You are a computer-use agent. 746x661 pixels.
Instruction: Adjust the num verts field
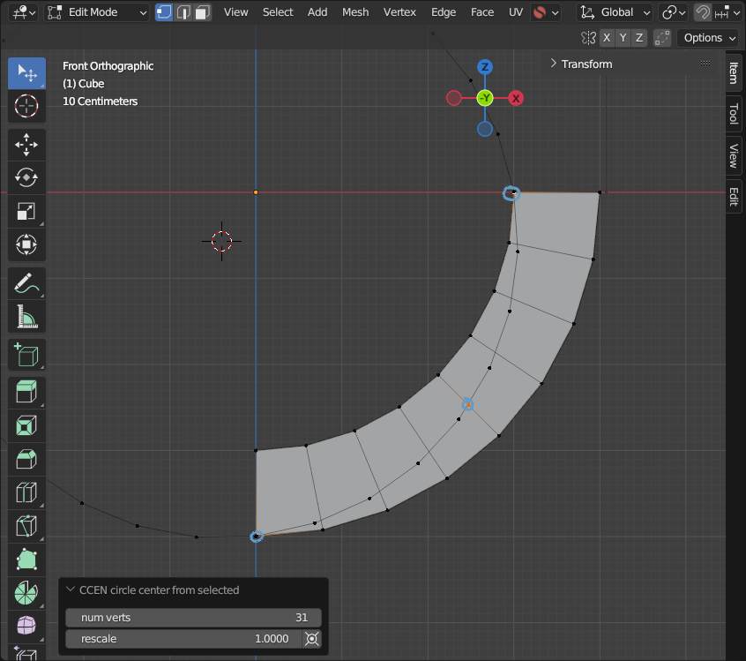[x=194, y=617]
